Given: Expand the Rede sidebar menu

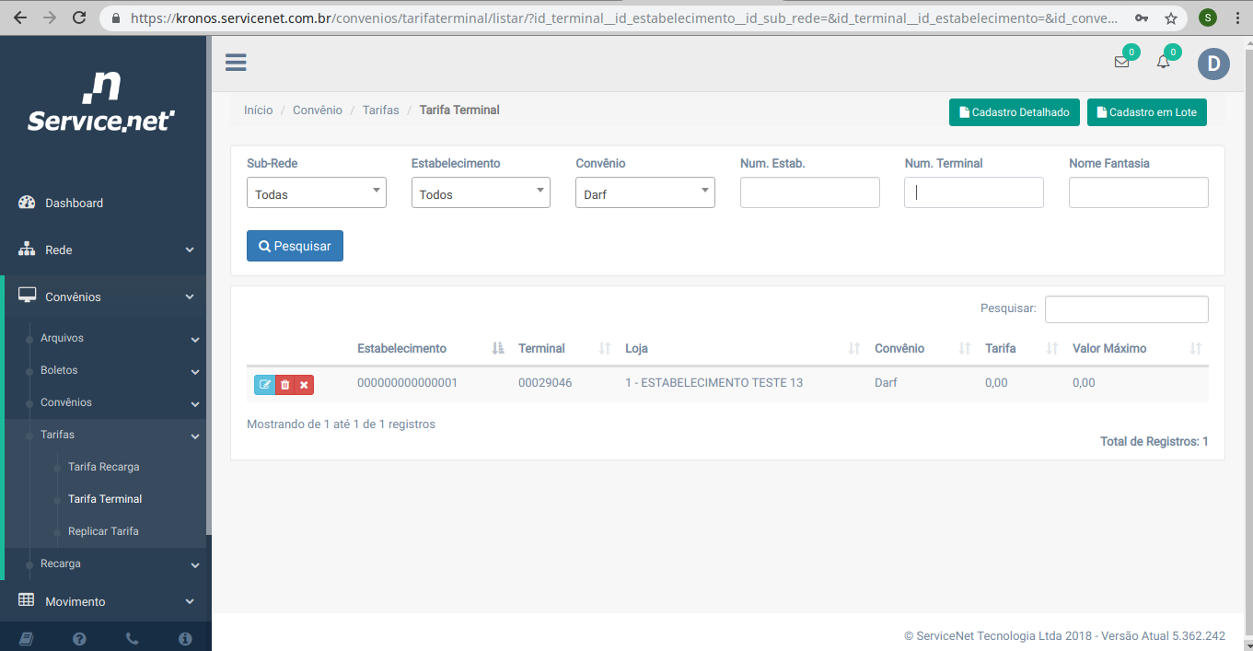Looking at the screenshot, I should (x=106, y=250).
